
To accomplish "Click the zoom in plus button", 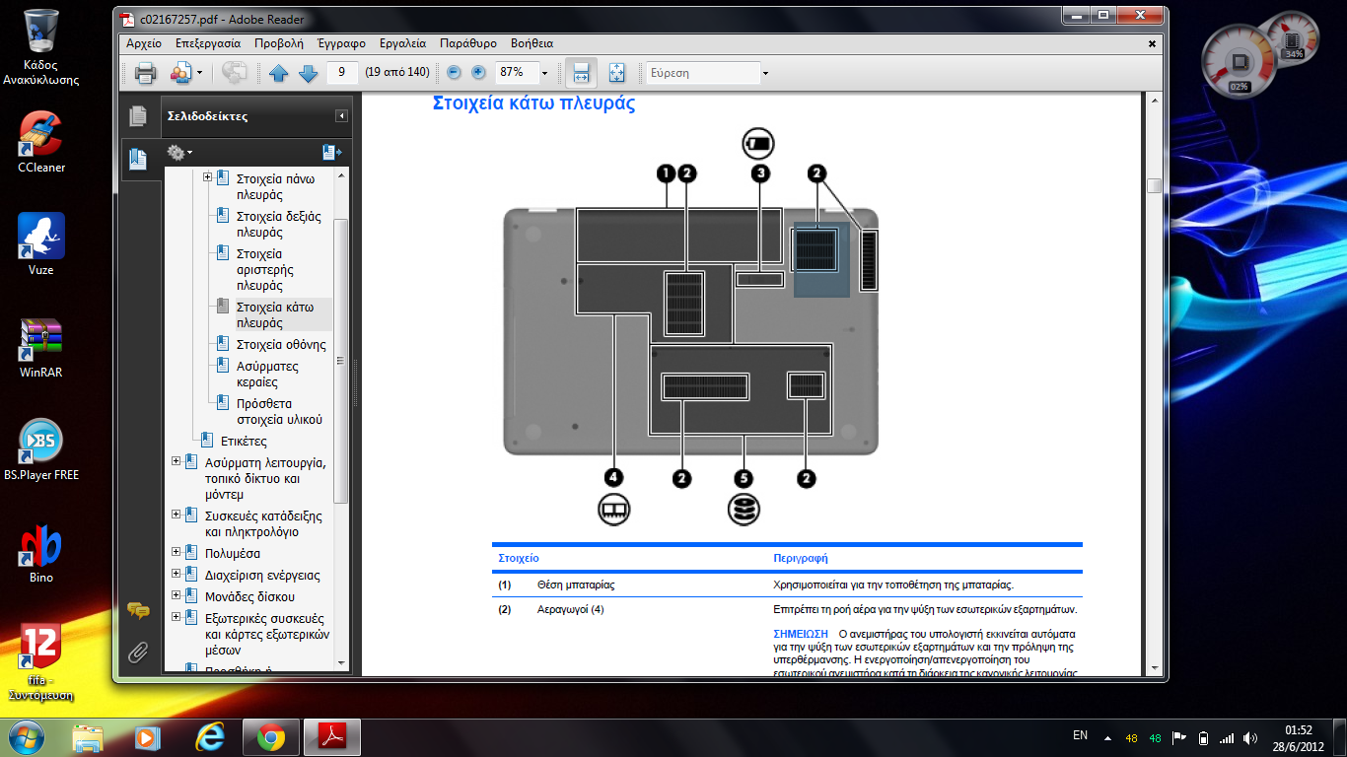I will (478, 73).
